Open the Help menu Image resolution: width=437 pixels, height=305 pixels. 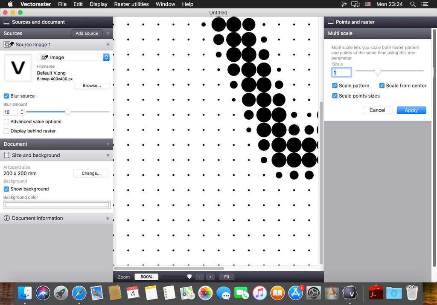(x=188, y=4)
